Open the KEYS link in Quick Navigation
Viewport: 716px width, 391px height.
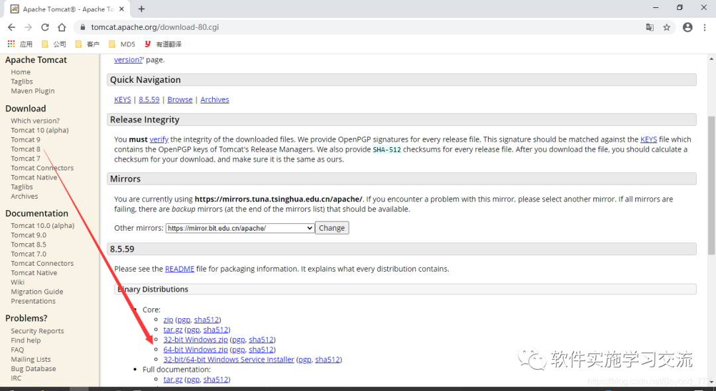(x=123, y=99)
